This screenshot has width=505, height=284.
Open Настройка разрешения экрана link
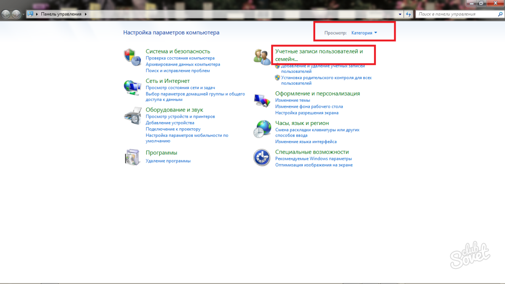click(x=306, y=113)
